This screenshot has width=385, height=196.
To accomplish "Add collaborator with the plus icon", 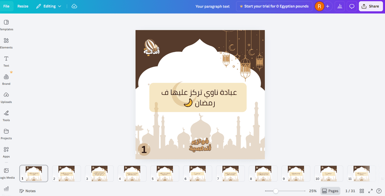I will click(x=327, y=6).
